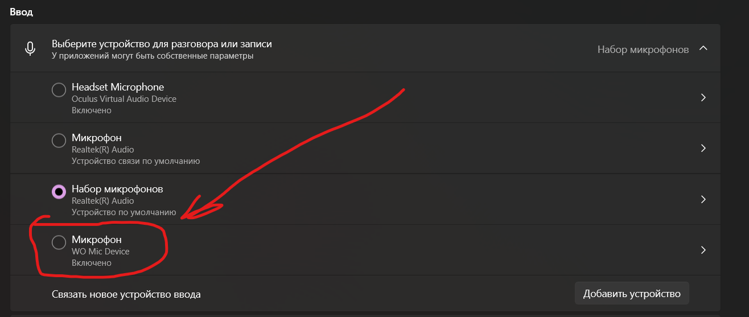Choose the WO Mic Device radio button

(x=59, y=242)
